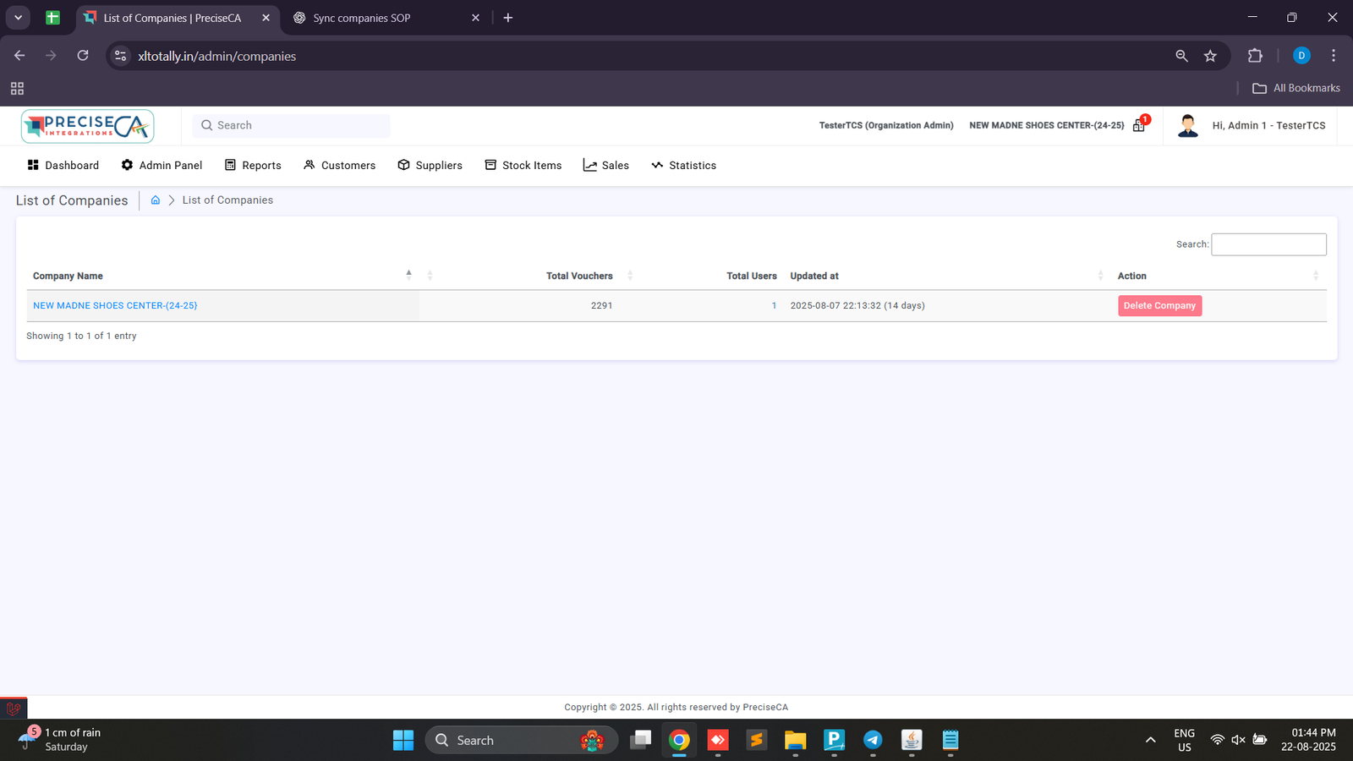
Task: Open the tab search dropdown arrow
Action: coord(18,18)
